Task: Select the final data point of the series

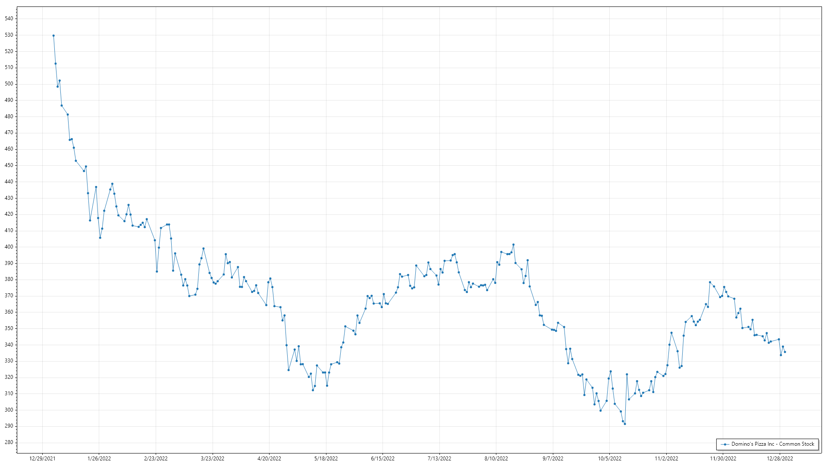Action: pos(785,352)
